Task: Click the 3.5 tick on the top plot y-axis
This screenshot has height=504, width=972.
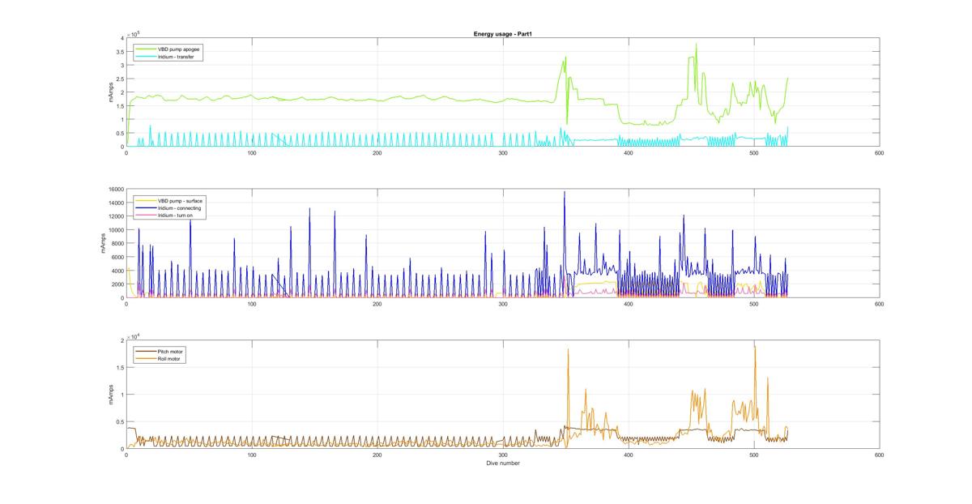Action: (x=119, y=51)
